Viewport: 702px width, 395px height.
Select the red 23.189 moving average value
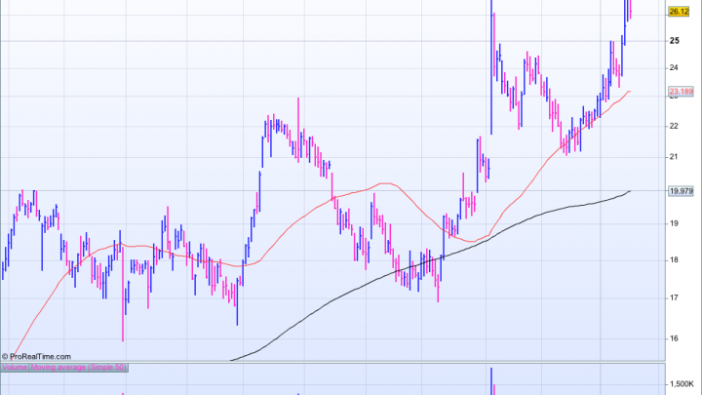click(681, 92)
